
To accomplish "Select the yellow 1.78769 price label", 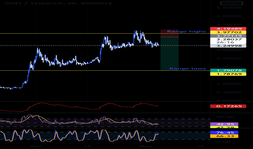I will [228, 74].
